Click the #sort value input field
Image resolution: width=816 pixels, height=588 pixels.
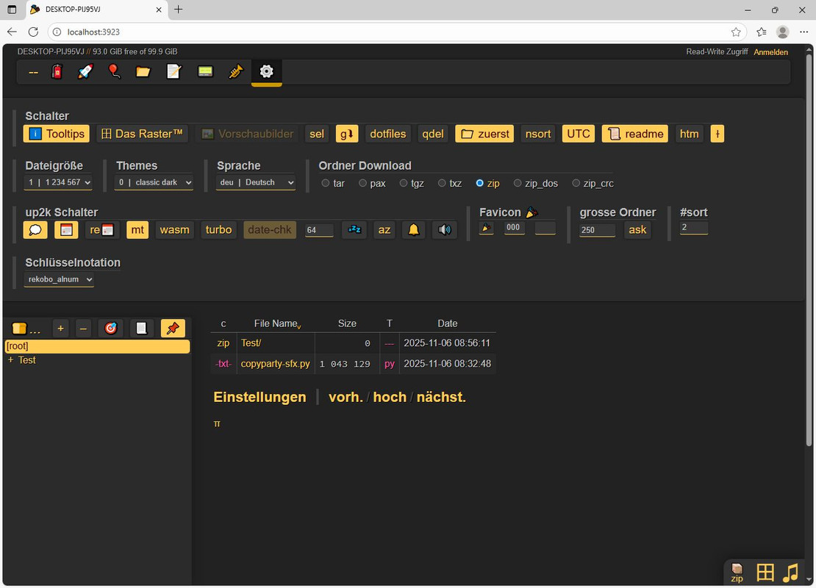[x=694, y=228]
